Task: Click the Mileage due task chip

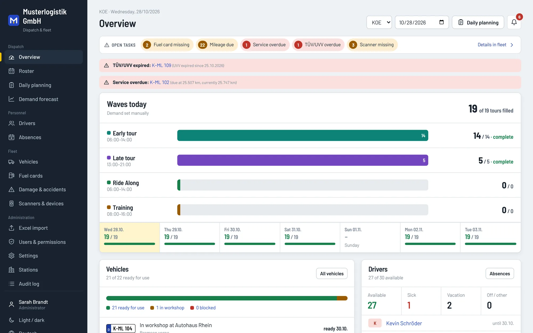Action: (217, 45)
